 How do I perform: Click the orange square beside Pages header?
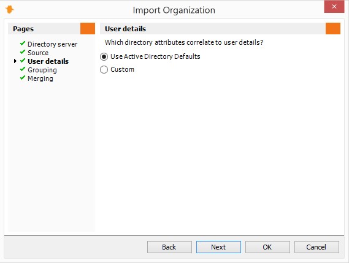pos(88,28)
